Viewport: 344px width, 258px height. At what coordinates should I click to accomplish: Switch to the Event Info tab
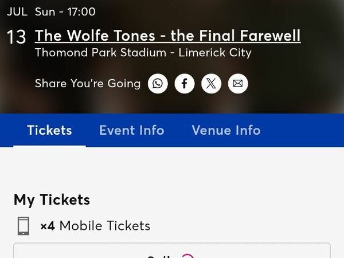point(132,130)
